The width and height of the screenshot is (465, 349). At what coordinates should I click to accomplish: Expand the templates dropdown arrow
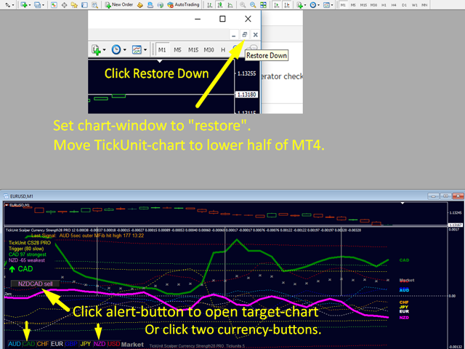(x=332, y=5)
